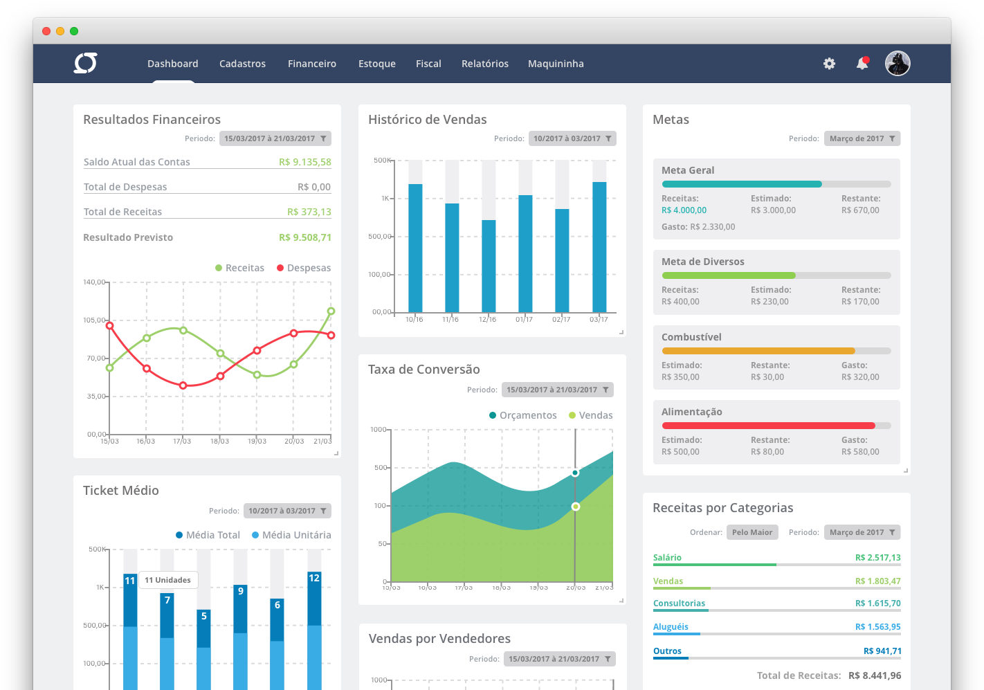Click resize handle on Taxa de Conversão card

[621, 600]
